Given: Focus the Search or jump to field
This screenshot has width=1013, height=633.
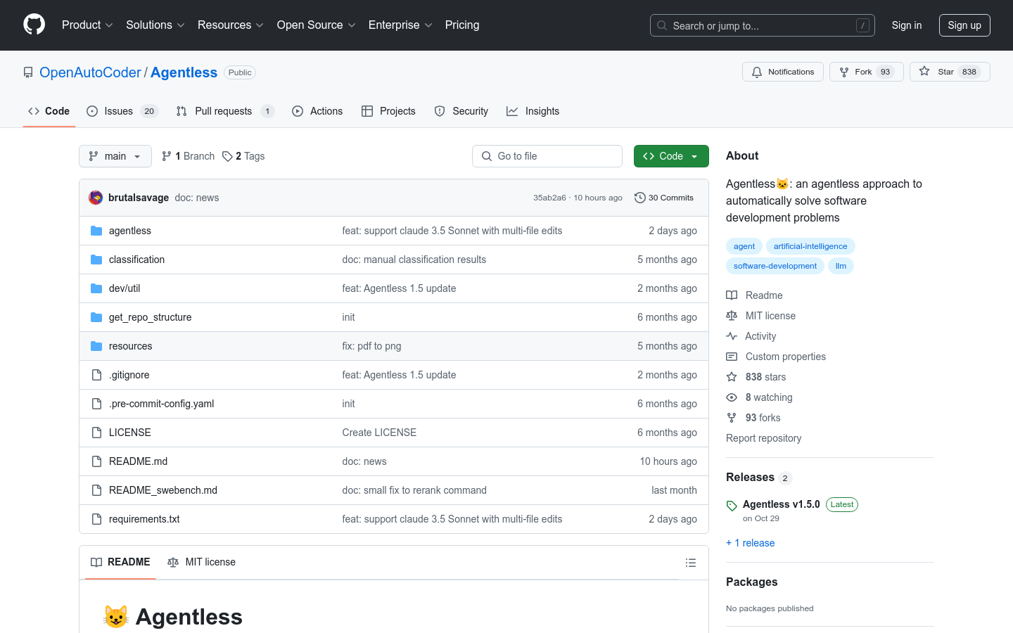Looking at the screenshot, I should click(x=763, y=25).
